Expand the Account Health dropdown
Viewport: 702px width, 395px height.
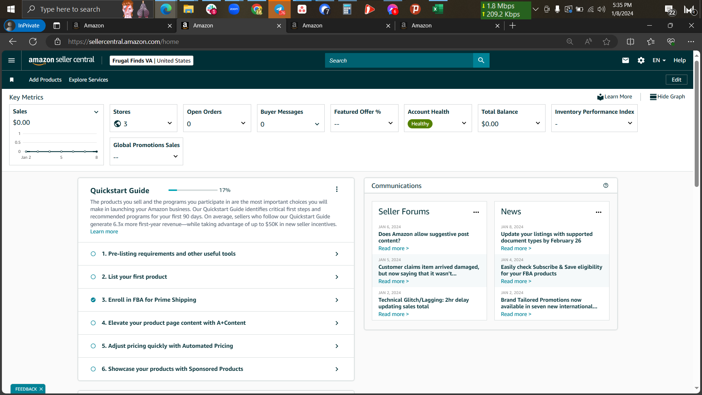pos(464,123)
